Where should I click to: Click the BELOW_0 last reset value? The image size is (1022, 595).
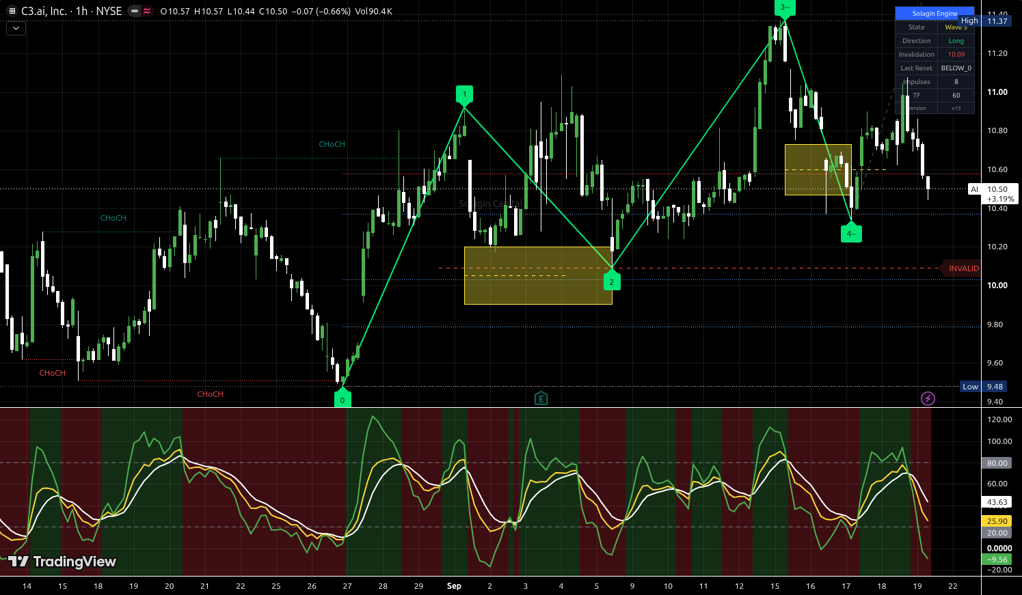(x=956, y=68)
